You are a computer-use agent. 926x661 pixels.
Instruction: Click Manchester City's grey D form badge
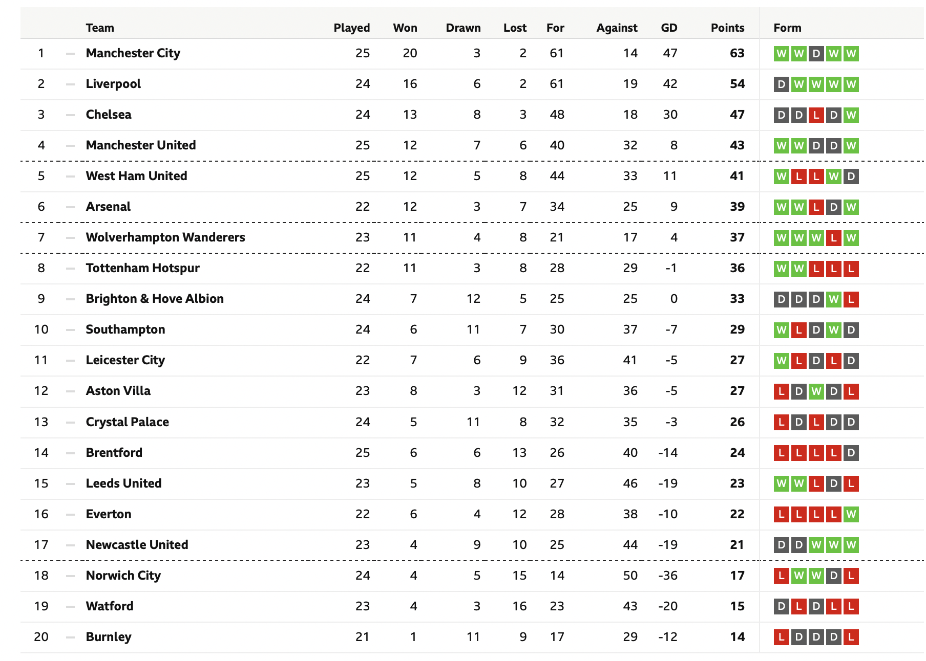[816, 54]
